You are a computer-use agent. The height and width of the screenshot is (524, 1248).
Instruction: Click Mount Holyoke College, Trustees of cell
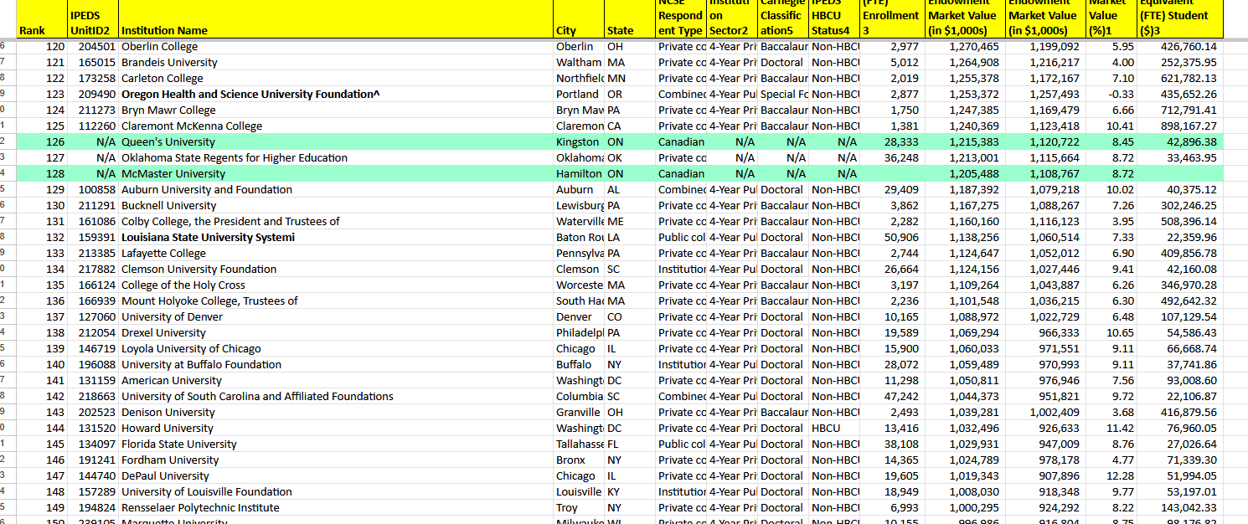coord(336,301)
